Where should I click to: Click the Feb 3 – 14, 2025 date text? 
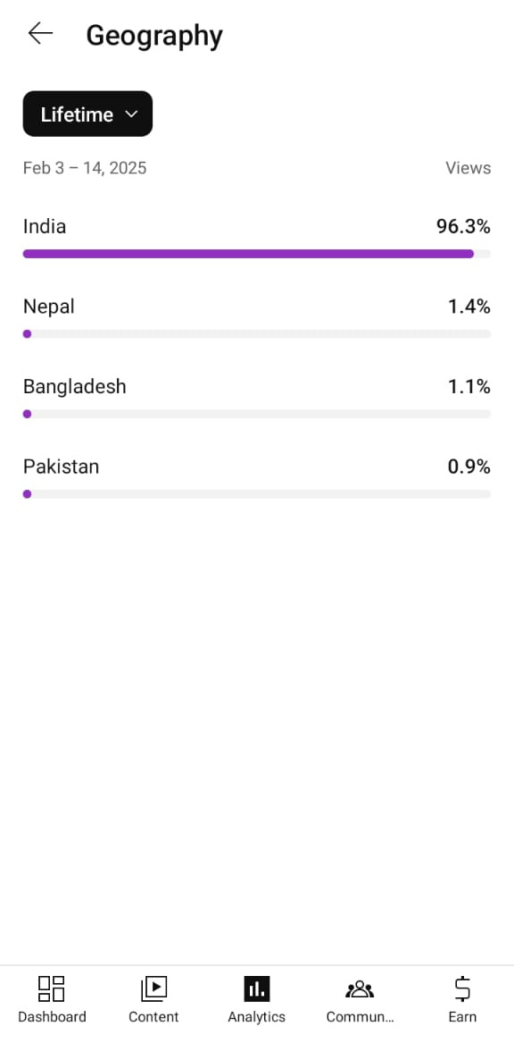[x=85, y=168]
